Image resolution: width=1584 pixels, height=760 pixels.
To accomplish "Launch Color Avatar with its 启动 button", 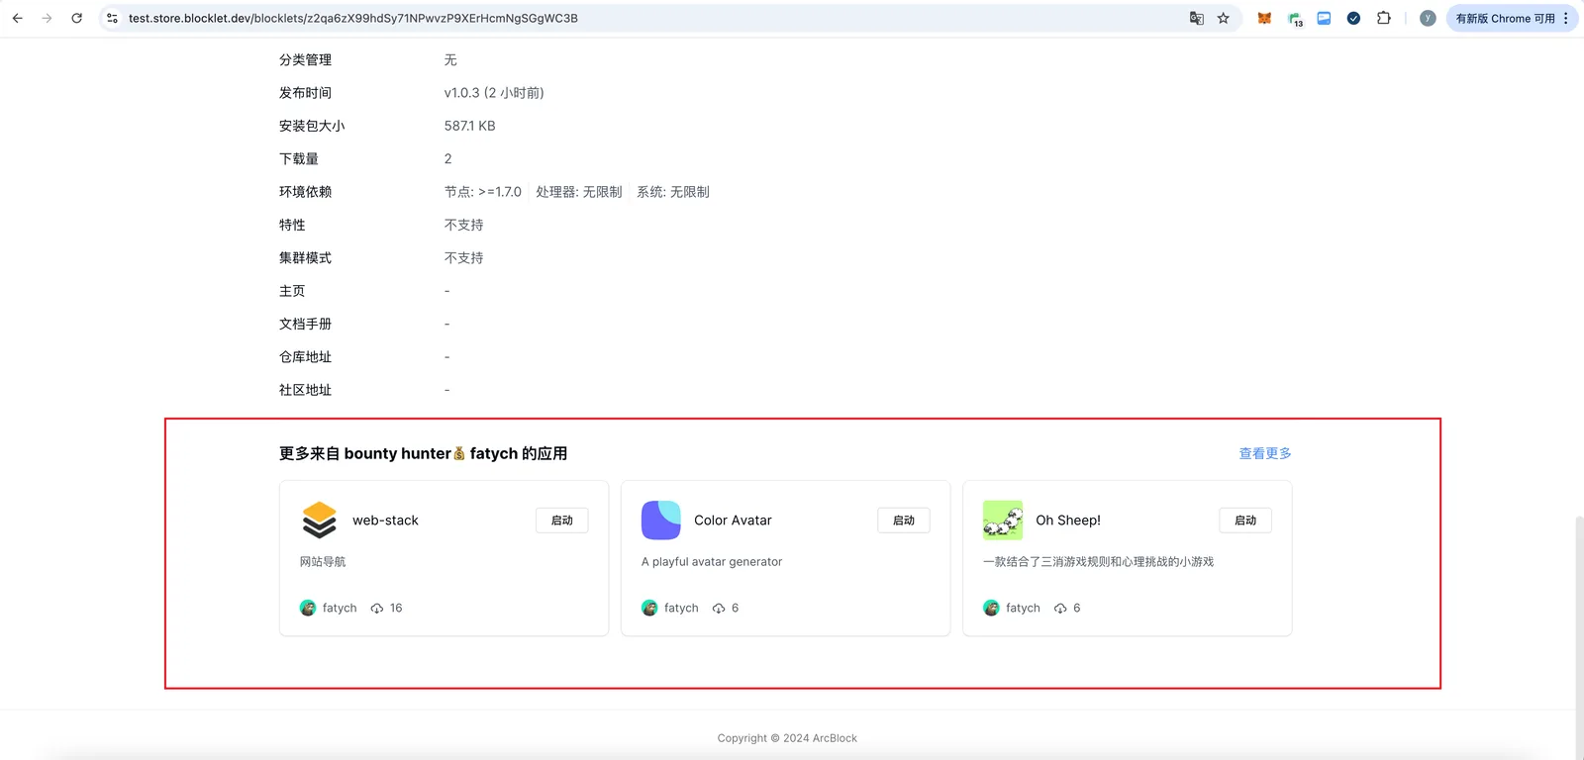I will (x=904, y=521).
